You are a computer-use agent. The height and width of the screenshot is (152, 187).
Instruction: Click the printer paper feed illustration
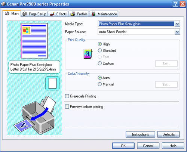pyautogui.click(x=35, y=115)
